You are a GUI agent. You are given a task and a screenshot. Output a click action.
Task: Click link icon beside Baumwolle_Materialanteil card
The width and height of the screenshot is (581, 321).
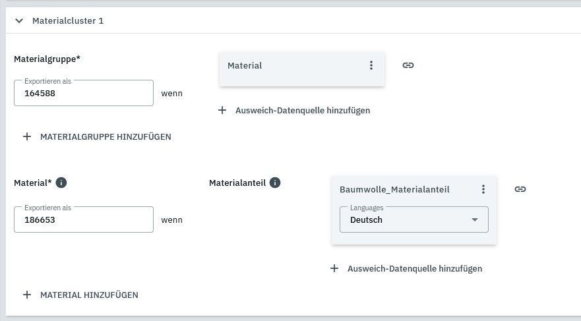(520, 189)
